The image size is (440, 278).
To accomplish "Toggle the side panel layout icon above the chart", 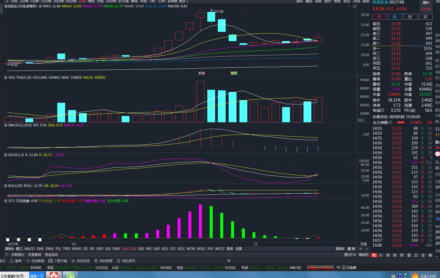I will click(x=354, y=6).
